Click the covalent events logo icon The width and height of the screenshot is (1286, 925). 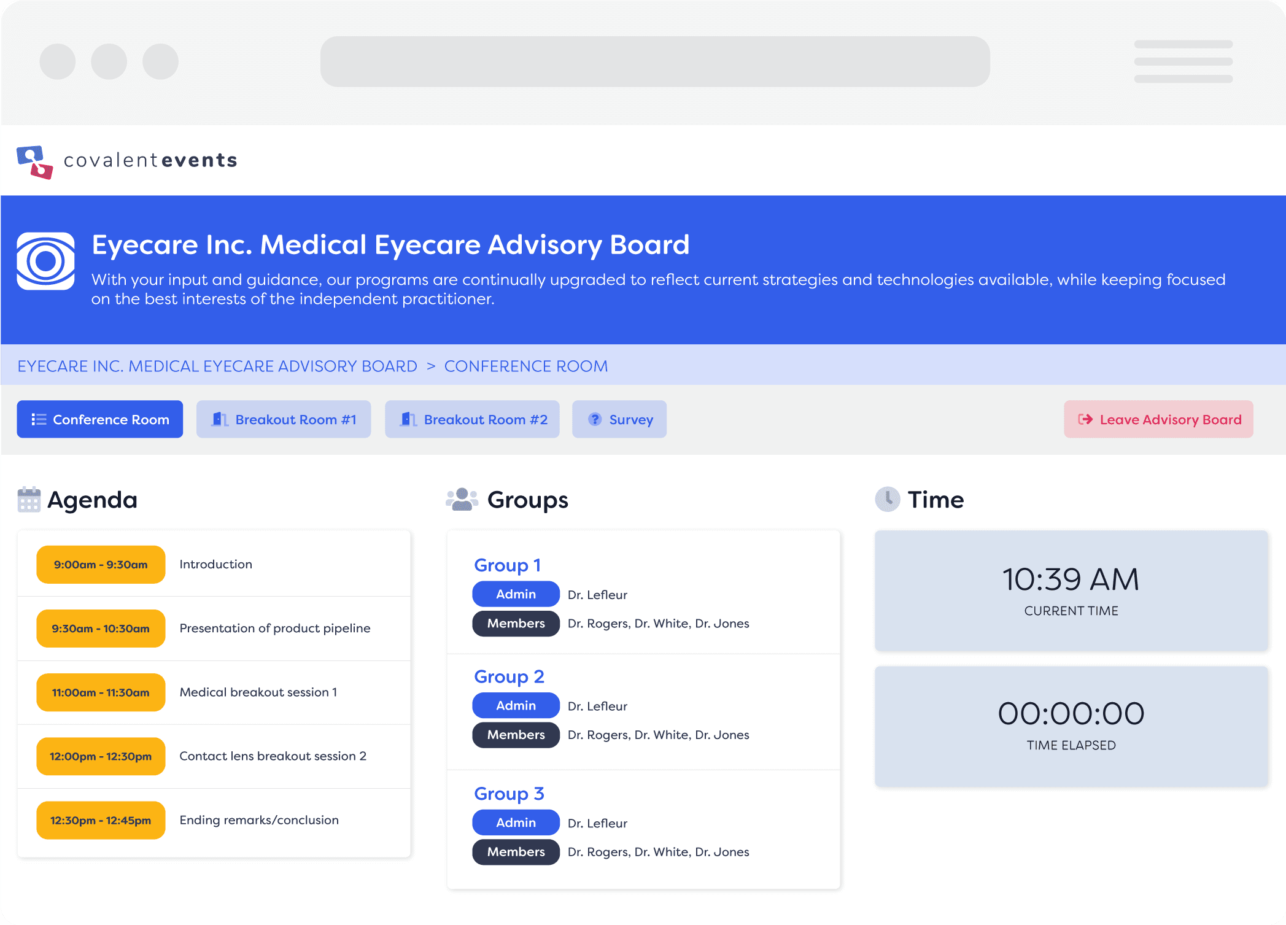[35, 162]
